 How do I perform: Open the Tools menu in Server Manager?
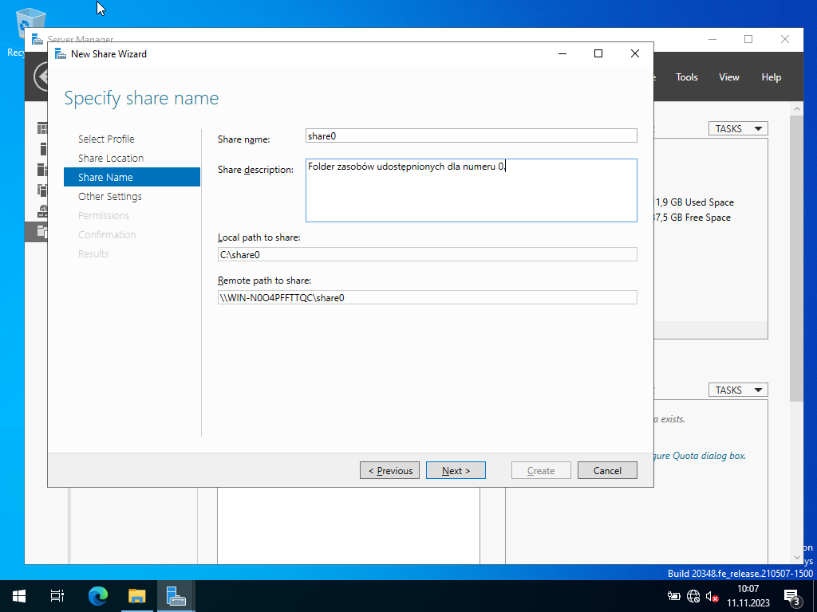coord(686,77)
